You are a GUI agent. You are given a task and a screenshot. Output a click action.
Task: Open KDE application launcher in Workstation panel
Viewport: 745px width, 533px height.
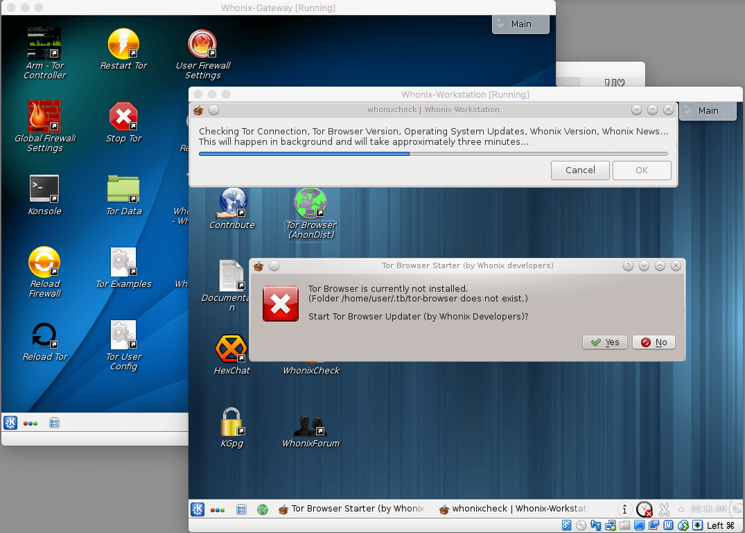click(198, 509)
